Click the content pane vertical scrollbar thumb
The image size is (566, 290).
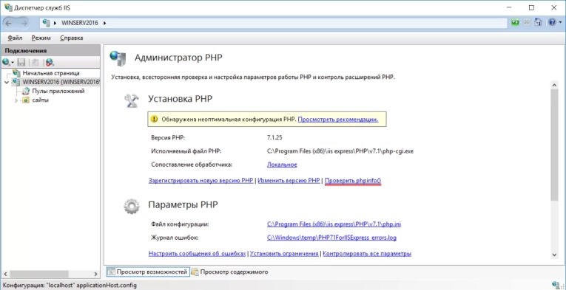554,145
